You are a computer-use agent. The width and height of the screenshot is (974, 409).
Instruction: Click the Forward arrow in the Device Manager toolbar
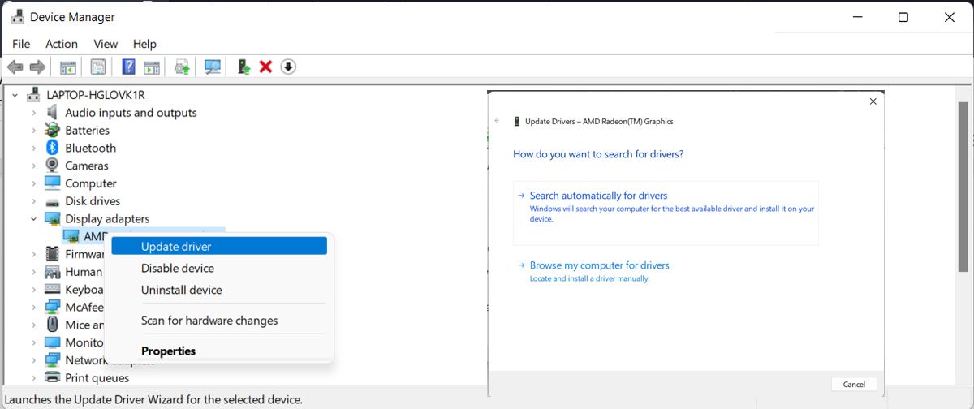[37, 67]
